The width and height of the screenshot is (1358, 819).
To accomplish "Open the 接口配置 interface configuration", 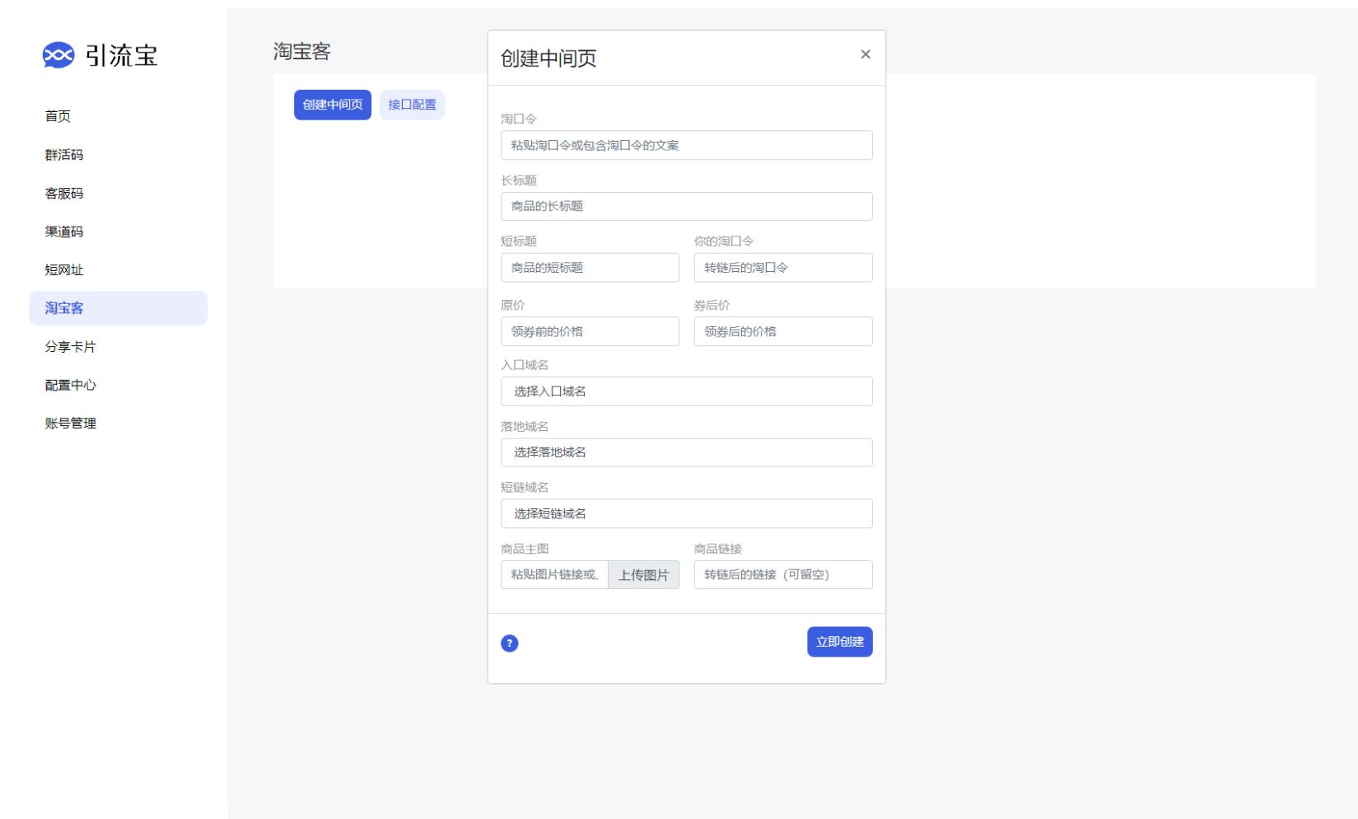I will click(x=412, y=104).
